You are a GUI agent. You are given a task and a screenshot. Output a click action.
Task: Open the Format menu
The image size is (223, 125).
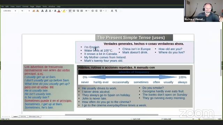point(25,7)
